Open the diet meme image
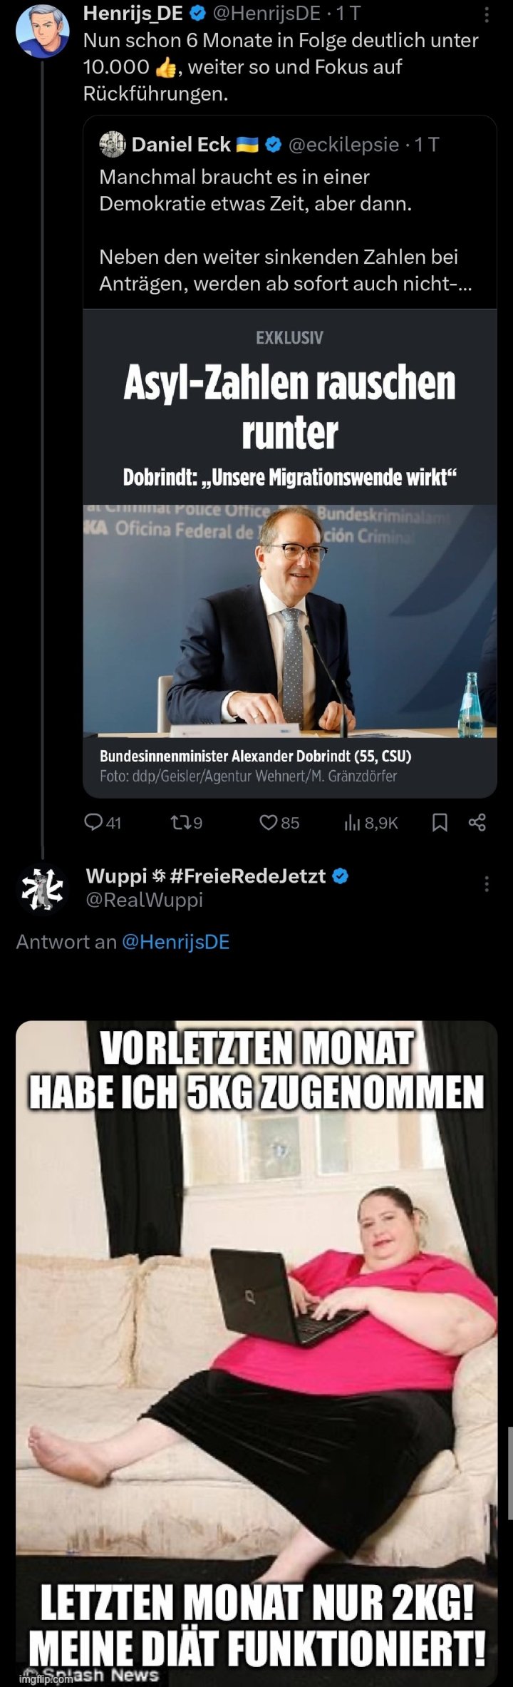Screen dimensions: 513x1687 pyautogui.click(x=256, y=1353)
